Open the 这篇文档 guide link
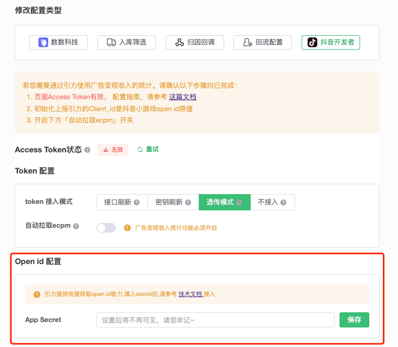 [182, 97]
